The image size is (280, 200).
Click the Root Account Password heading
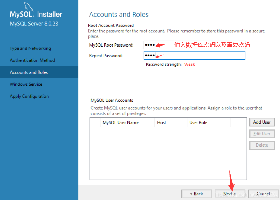111,25
